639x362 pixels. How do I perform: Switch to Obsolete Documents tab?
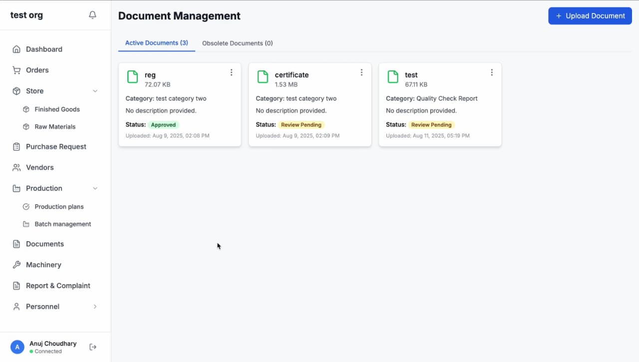click(237, 43)
